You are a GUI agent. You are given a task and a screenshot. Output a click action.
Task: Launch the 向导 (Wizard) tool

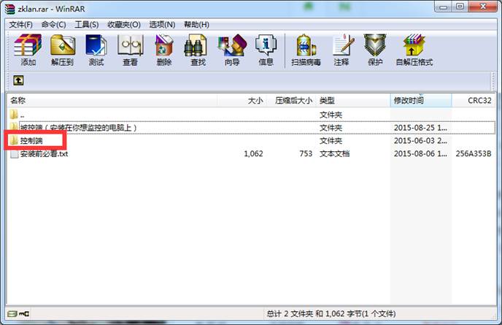click(232, 50)
